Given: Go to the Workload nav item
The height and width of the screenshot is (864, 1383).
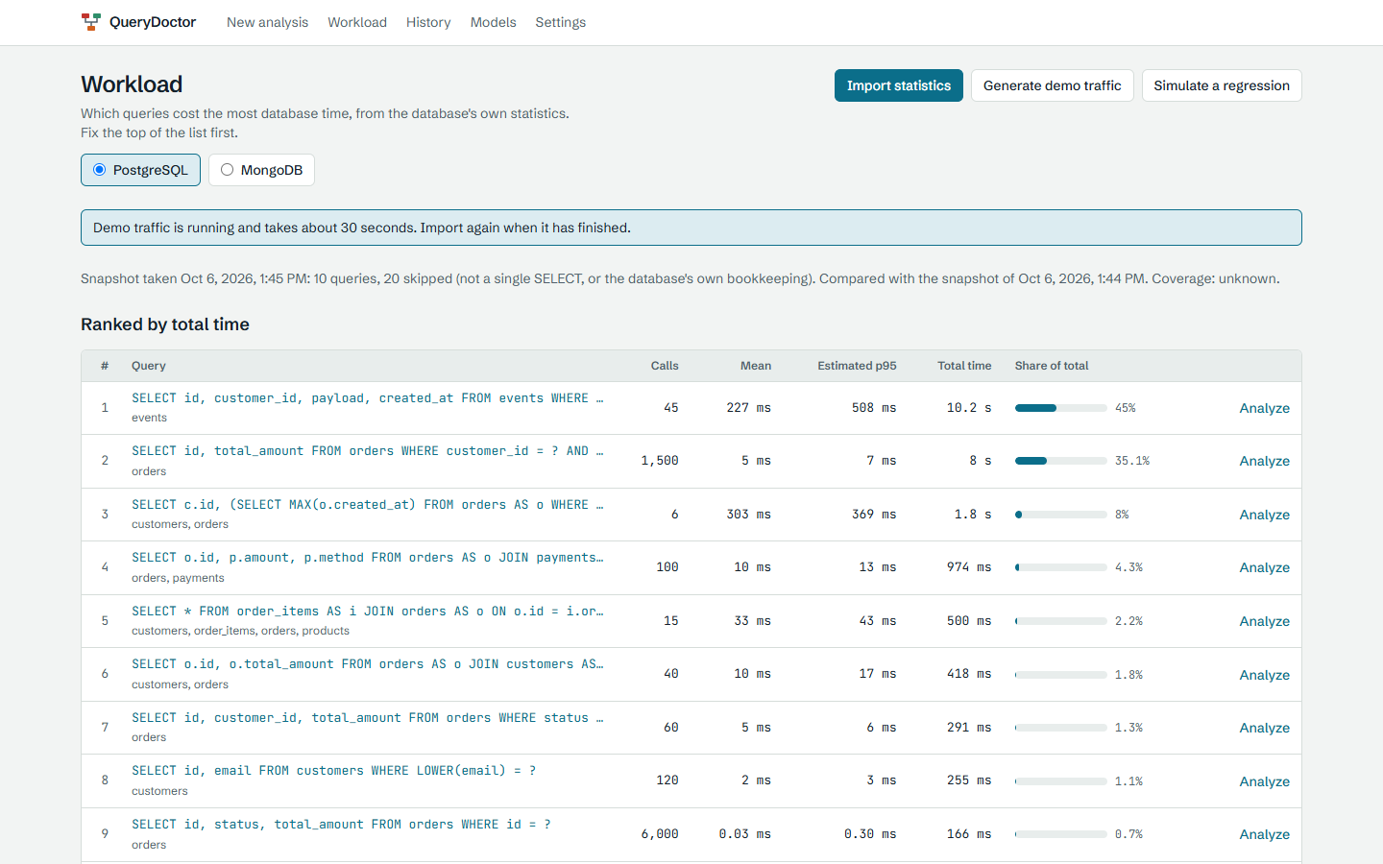Looking at the screenshot, I should (x=357, y=22).
